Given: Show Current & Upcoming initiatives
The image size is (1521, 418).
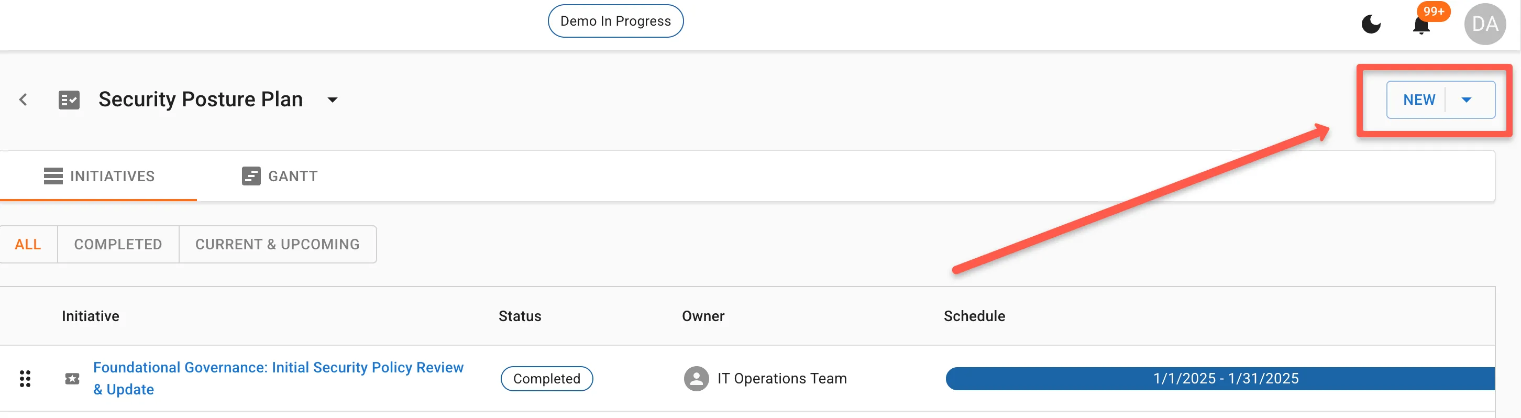Looking at the screenshot, I should click(278, 245).
